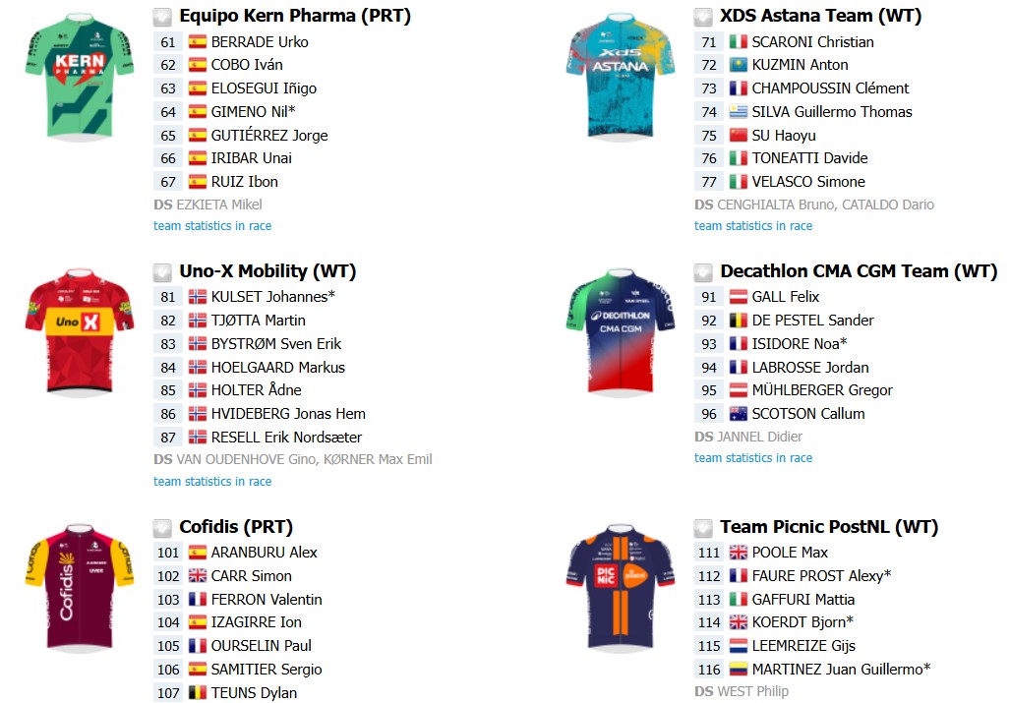This screenshot has width=1010, height=703.
Task: Tick the checkbox next to XDS Astana Team
Action: (703, 17)
